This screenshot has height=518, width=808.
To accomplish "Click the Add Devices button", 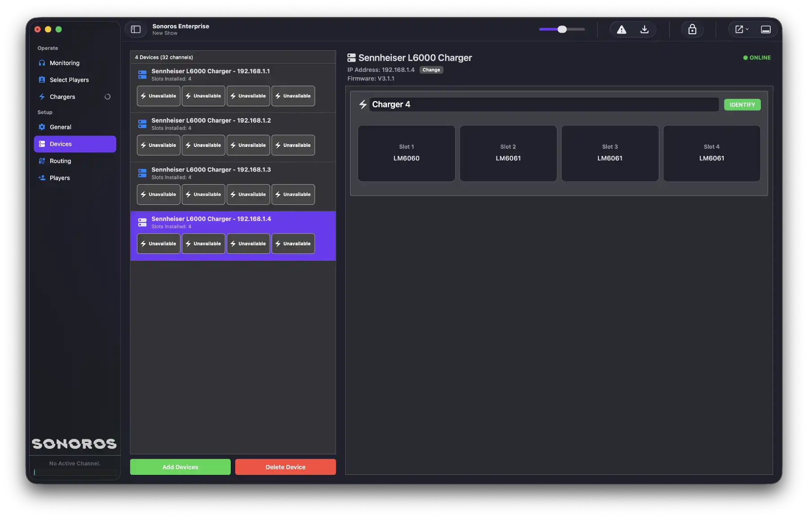I will point(180,467).
